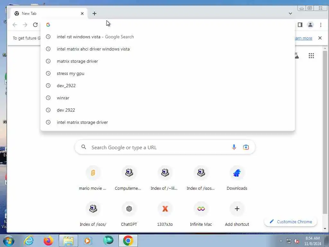The image size is (329, 247).
Task: Launch Firefox from taskbar
Action: tap(48, 241)
